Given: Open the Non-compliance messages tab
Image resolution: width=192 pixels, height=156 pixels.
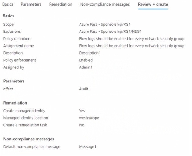Looking at the screenshot, I should [105, 4].
